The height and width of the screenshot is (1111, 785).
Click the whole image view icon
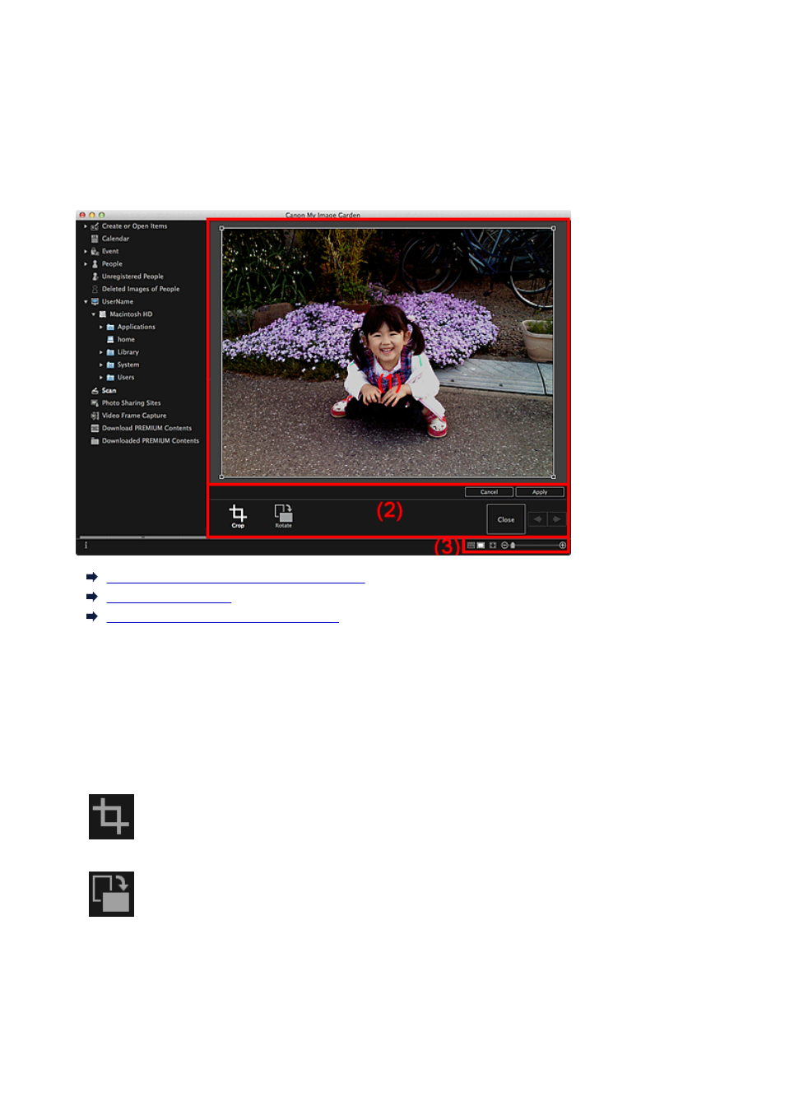pyautogui.click(x=493, y=546)
